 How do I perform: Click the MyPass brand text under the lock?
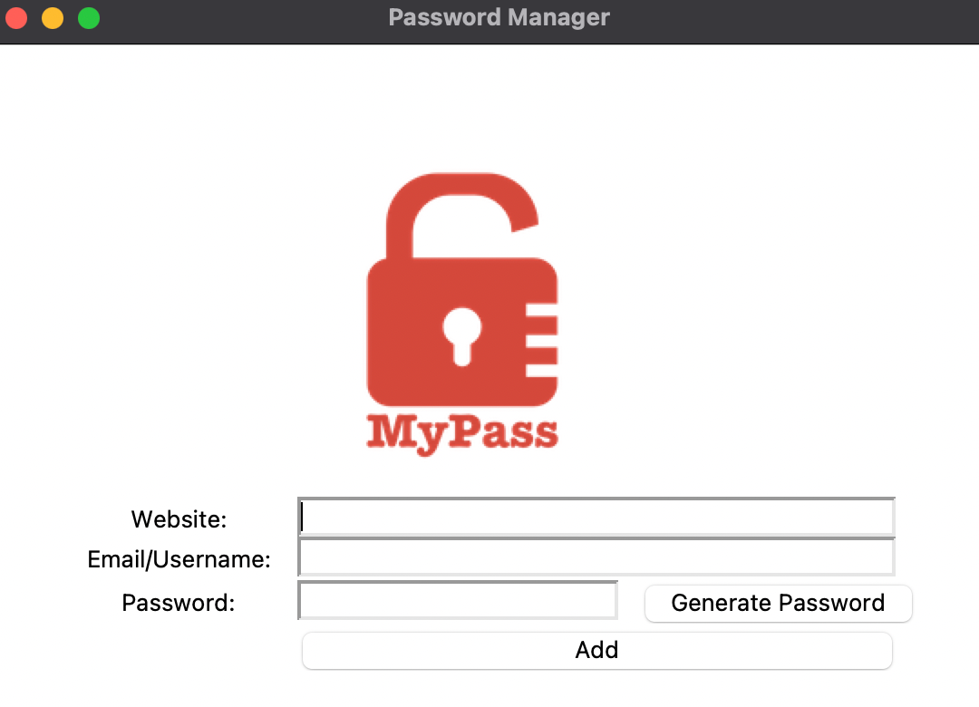(x=462, y=433)
